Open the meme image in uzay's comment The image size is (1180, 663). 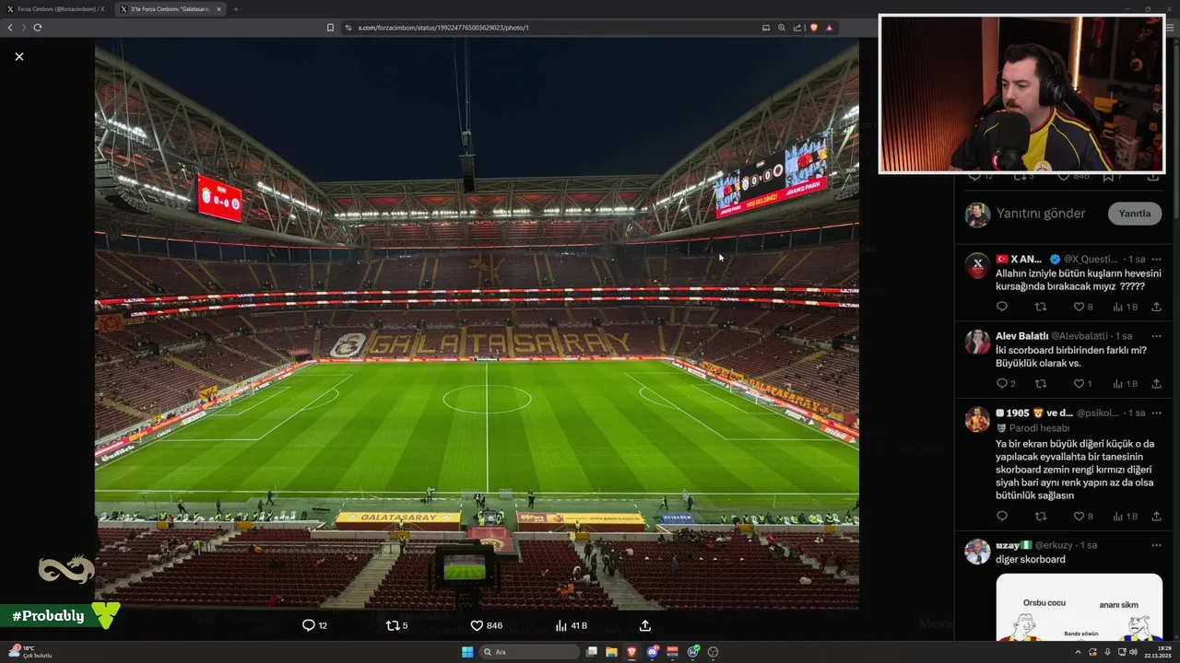click(1079, 607)
